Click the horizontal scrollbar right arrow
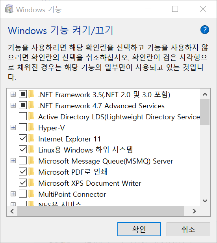This screenshot has height=243, width=217. click(194, 211)
